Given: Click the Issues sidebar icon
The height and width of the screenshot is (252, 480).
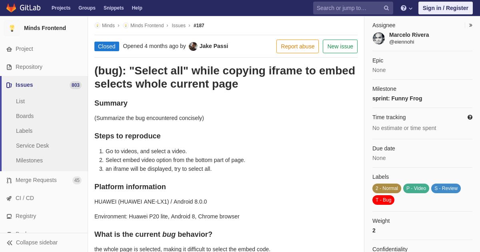Looking at the screenshot, I should point(9,85).
